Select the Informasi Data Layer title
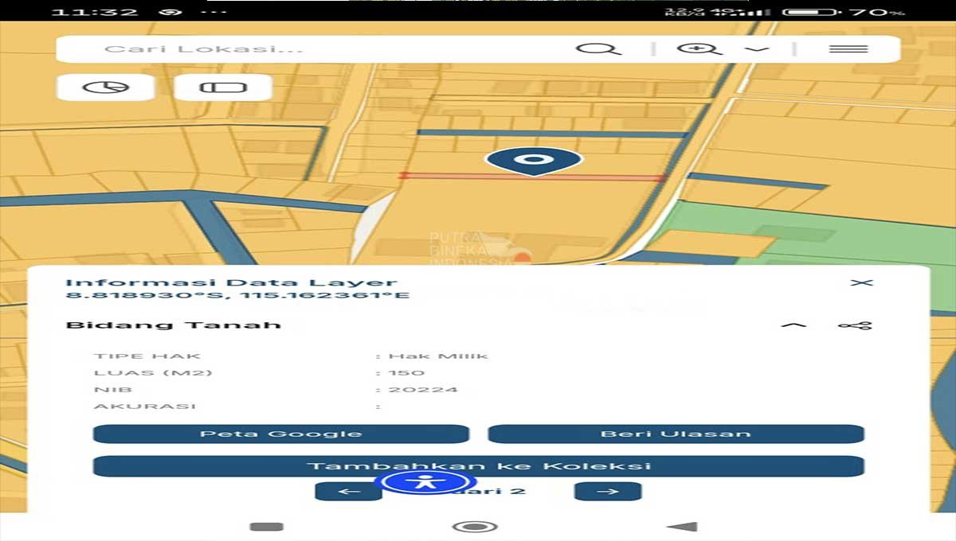 pos(231,282)
